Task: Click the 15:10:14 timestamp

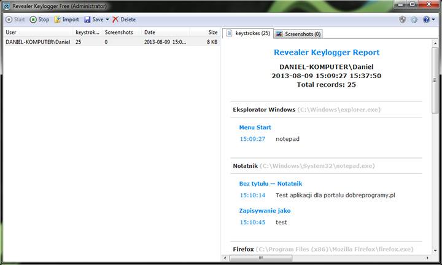Action: coord(252,195)
